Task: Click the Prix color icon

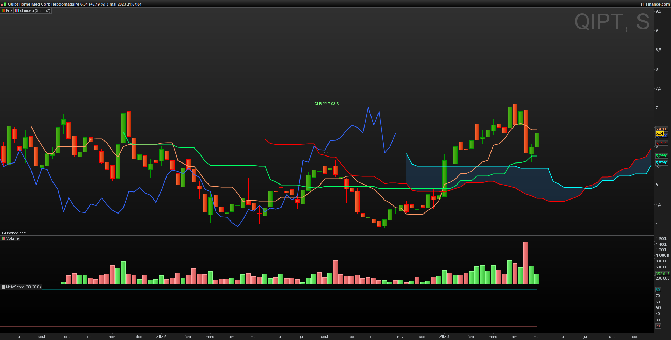Action: coord(3,10)
